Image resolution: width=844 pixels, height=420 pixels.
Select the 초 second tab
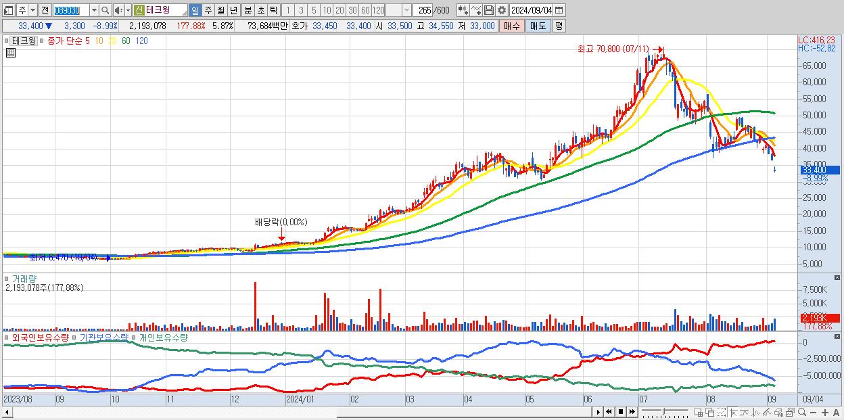coord(260,10)
